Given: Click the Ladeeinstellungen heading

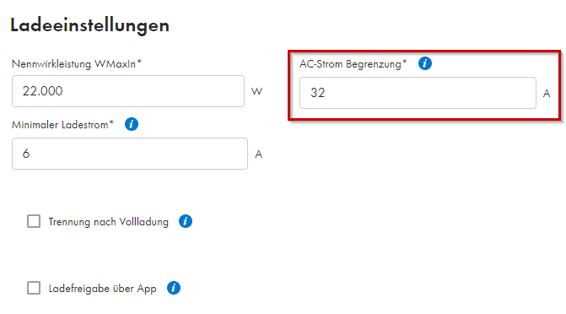Looking at the screenshot, I should (90, 25).
